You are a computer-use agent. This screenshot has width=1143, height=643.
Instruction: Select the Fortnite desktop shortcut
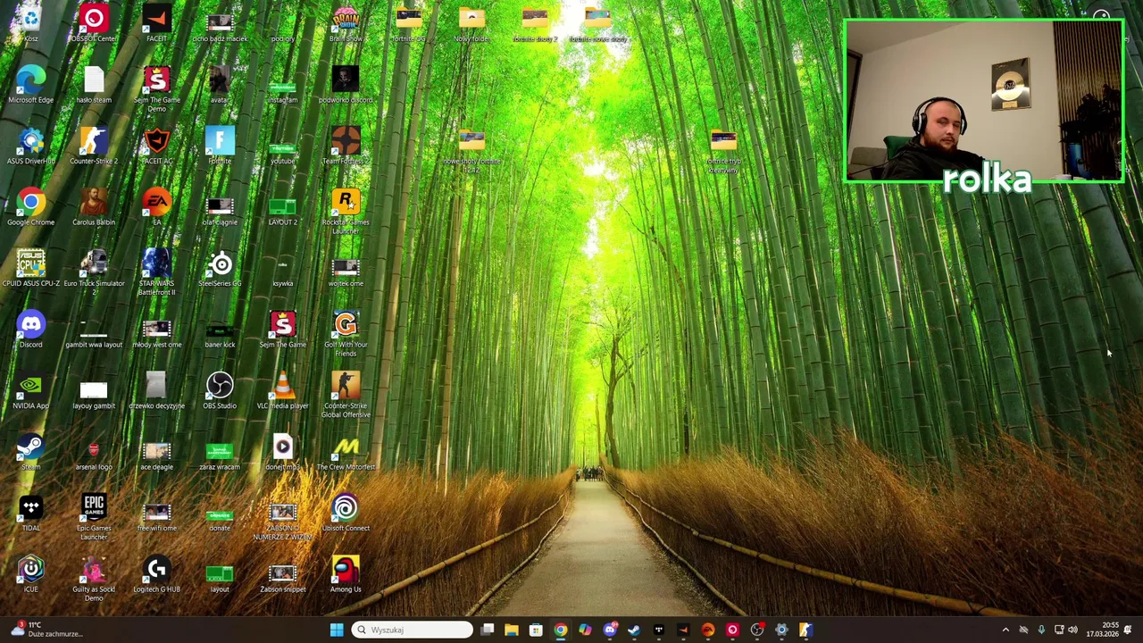tap(220, 146)
